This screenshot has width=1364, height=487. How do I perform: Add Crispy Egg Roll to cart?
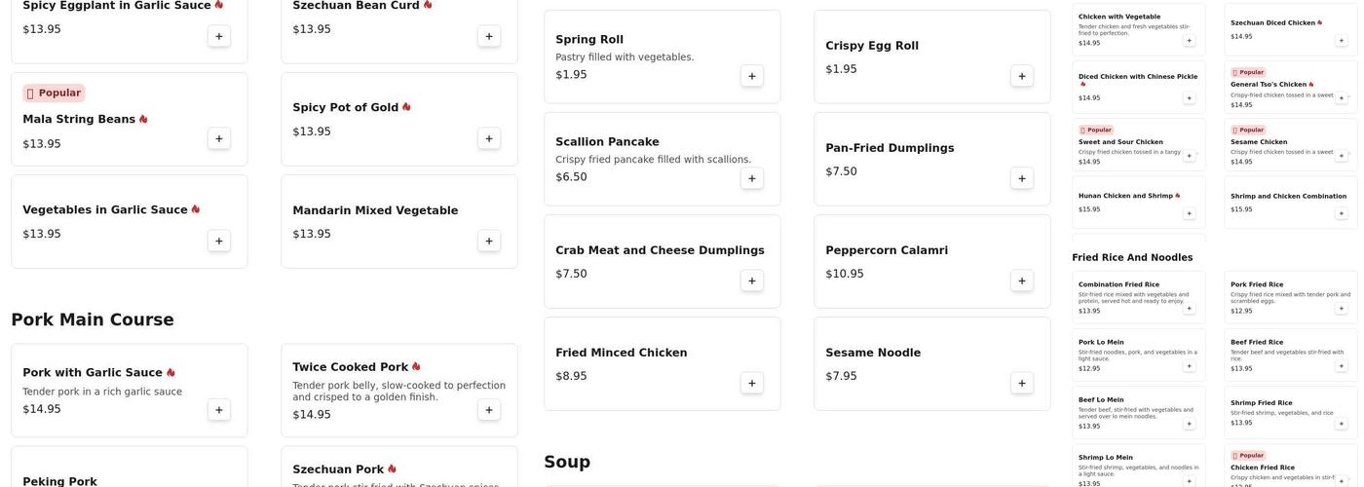click(x=1022, y=76)
